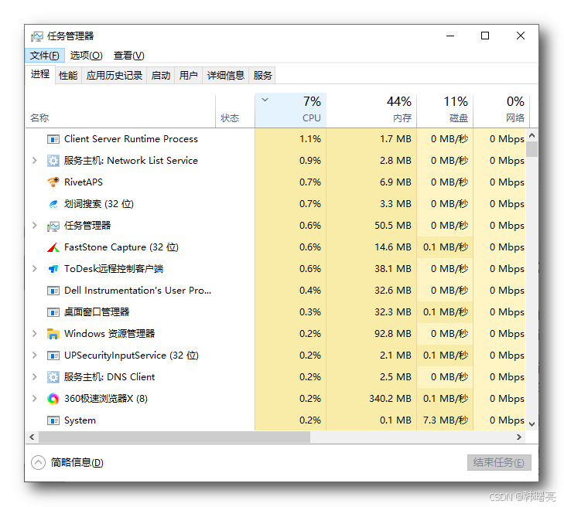Switch to the 详细信息 tab
This screenshot has height=507, width=564.
226,76
